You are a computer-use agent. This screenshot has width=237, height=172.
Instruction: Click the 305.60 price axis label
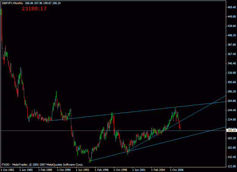pyautogui.click(x=232, y=82)
